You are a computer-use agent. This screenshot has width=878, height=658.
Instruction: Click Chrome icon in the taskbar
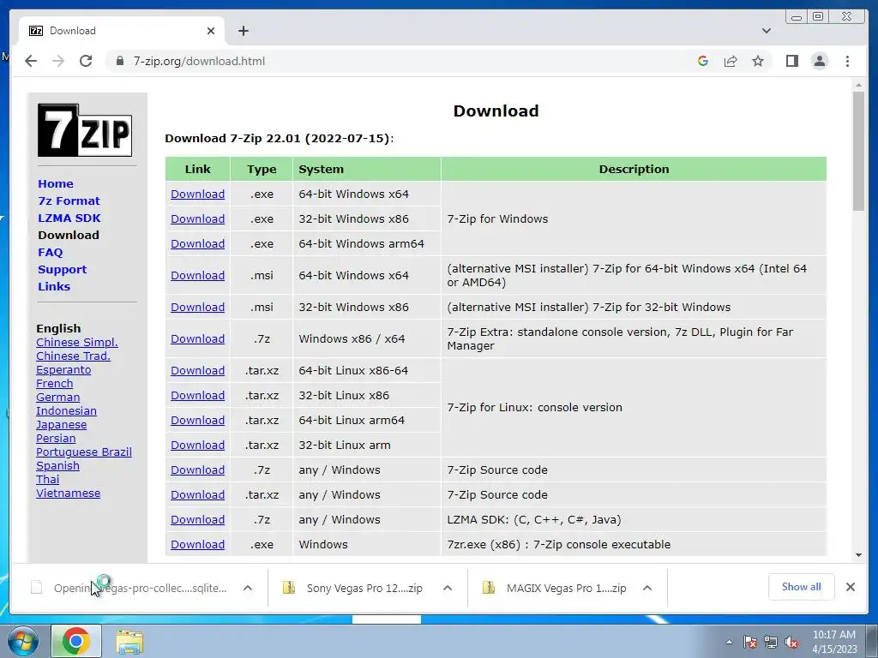click(x=76, y=641)
